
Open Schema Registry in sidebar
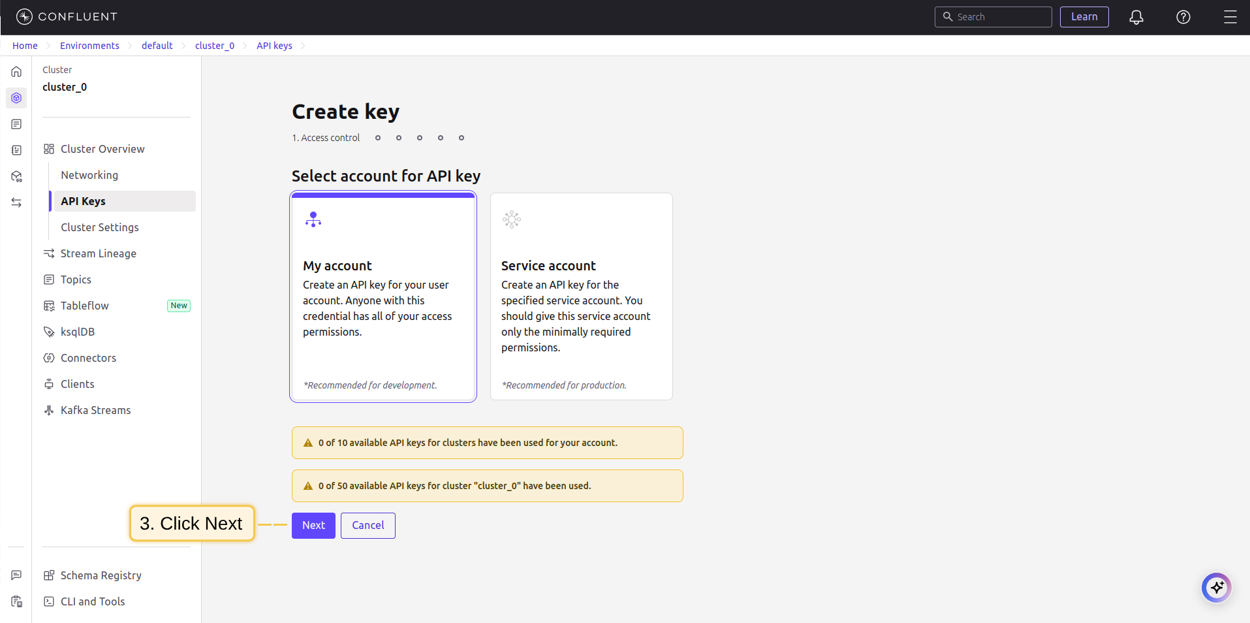(x=101, y=575)
